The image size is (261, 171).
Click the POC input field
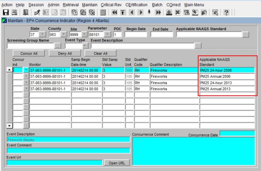coord(117,34)
